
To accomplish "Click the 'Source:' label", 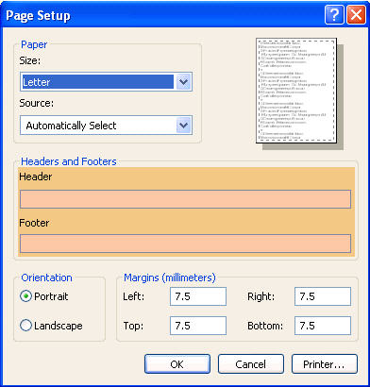I will coord(37,103).
